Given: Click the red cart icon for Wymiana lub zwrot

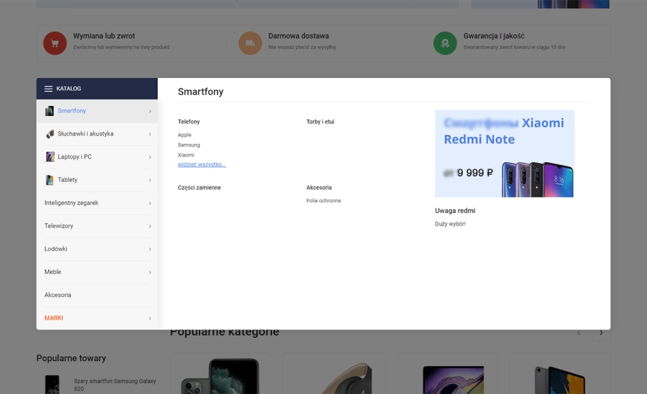Looking at the screenshot, I should [x=55, y=44].
